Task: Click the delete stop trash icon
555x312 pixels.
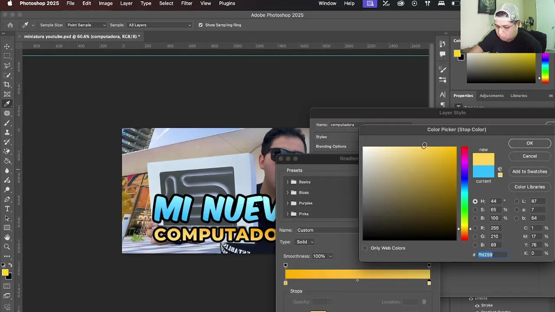Action: (424, 302)
